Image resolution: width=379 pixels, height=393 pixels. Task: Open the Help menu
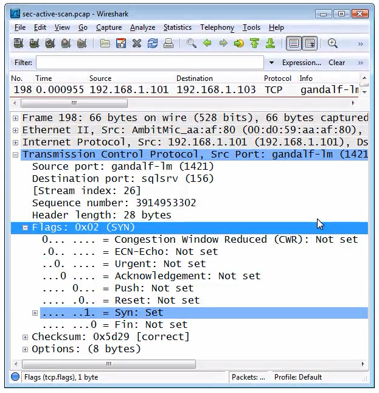tap(276, 27)
